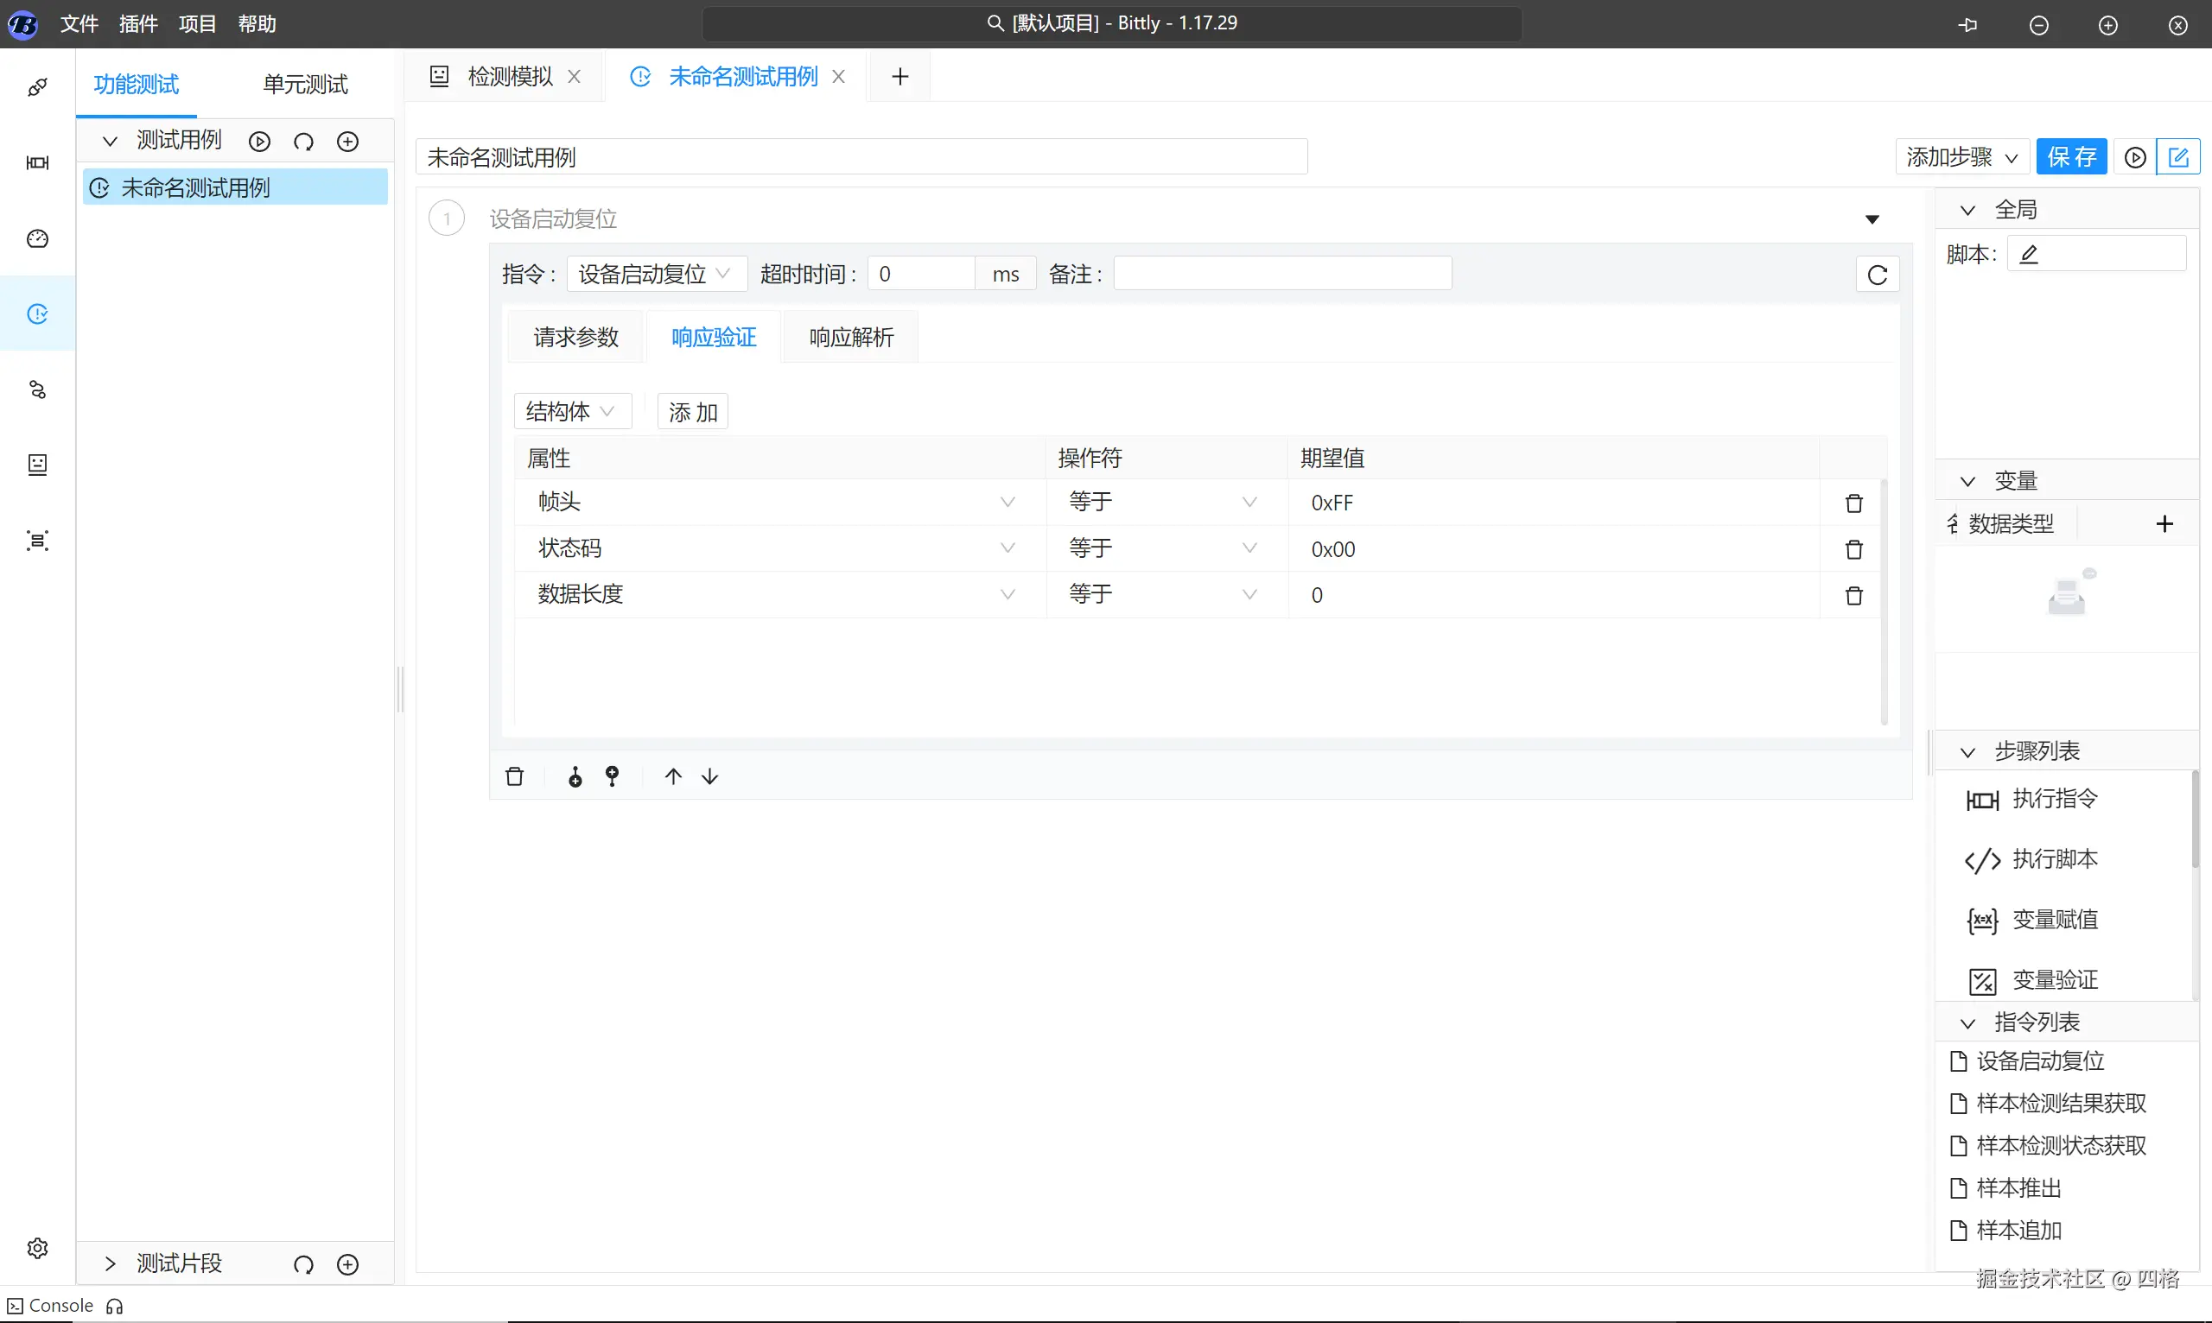Click the 超时时间 input field
This screenshot has width=2212, height=1323.
(x=920, y=274)
